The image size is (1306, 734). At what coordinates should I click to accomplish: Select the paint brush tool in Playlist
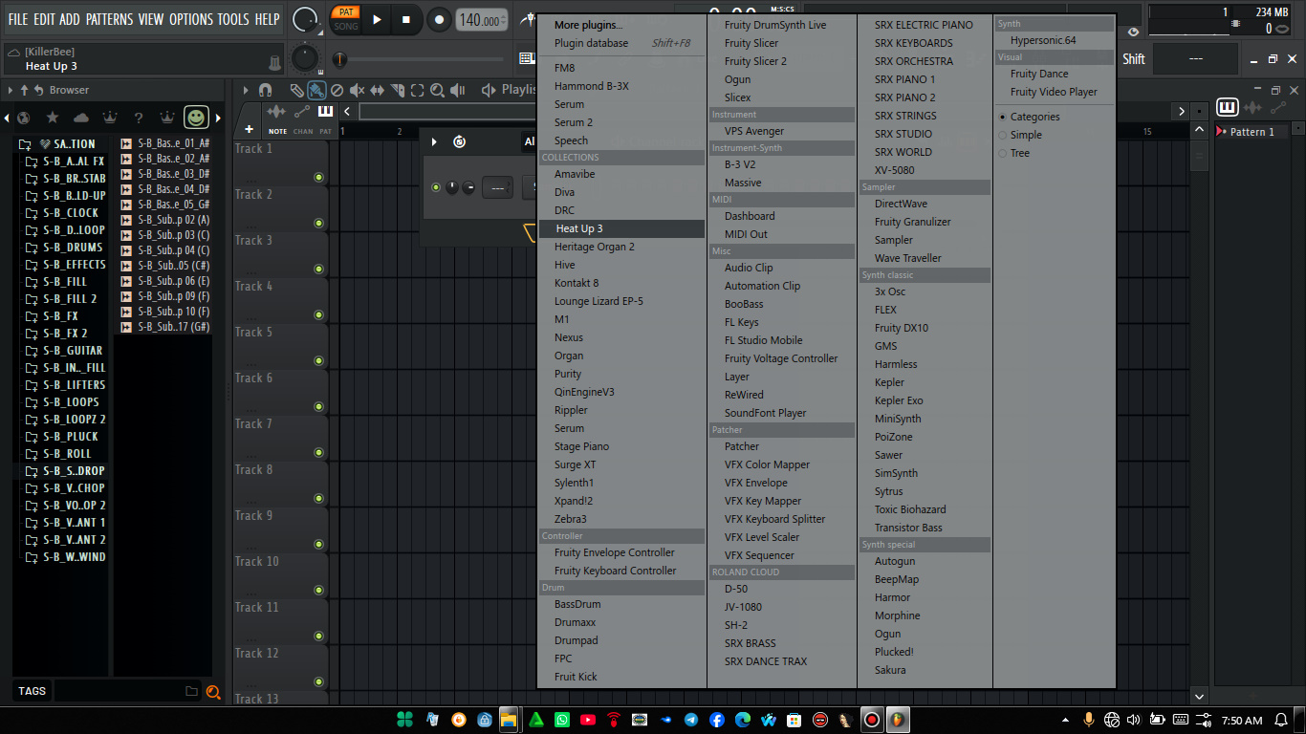(x=316, y=90)
